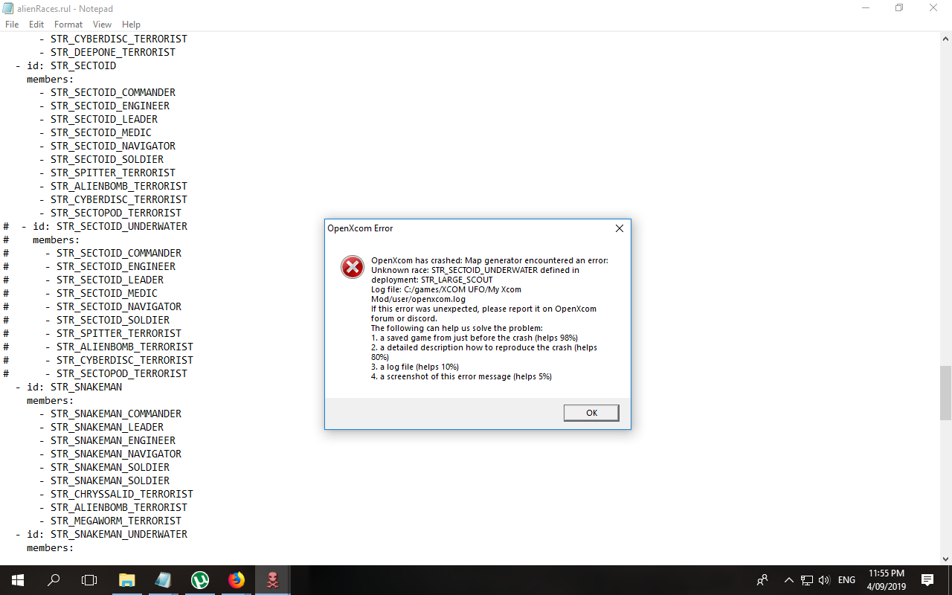
Task: Show hidden system tray icons
Action: (x=788, y=580)
